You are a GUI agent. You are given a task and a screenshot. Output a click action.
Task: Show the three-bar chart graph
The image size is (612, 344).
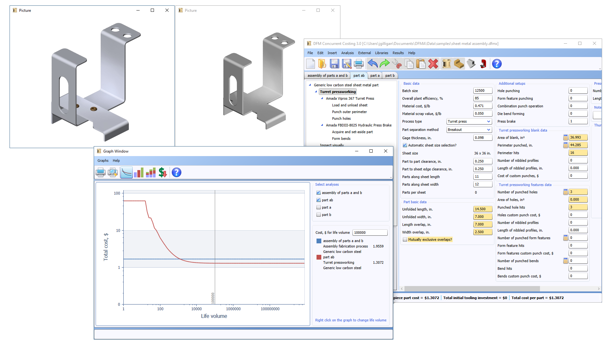click(139, 172)
